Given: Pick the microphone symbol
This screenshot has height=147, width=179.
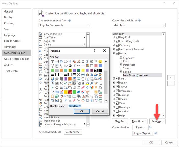Looking at the screenshot, I should click(x=70, y=62).
